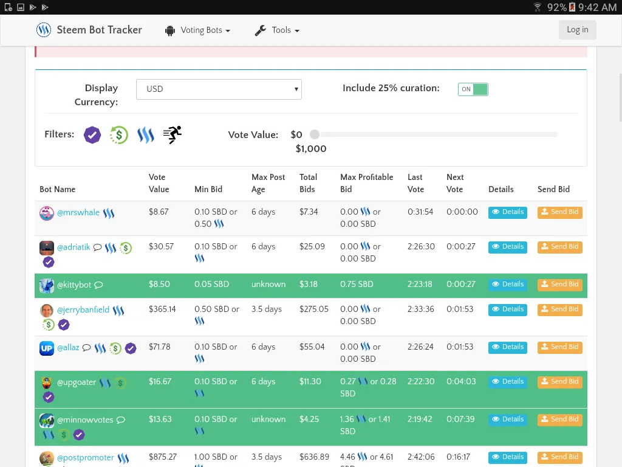Click the Vote Value slider track
The width and height of the screenshot is (622, 467).
(439, 134)
